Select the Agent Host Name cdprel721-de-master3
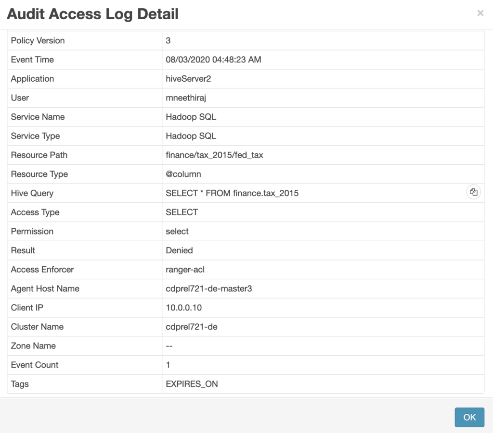The height and width of the screenshot is (433, 493). point(208,288)
